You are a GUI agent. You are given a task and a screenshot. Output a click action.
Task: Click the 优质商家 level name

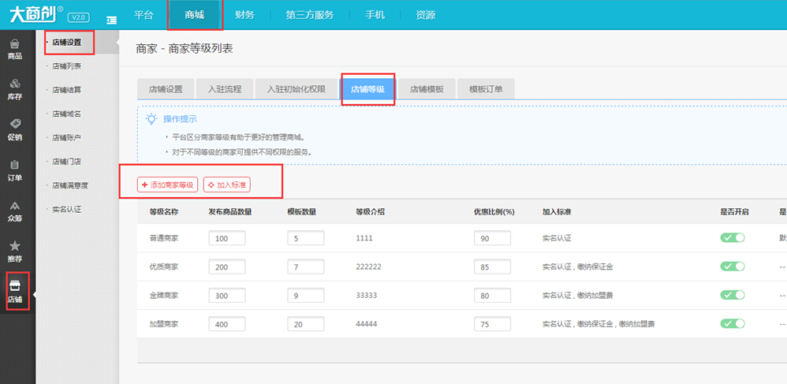[x=163, y=267]
